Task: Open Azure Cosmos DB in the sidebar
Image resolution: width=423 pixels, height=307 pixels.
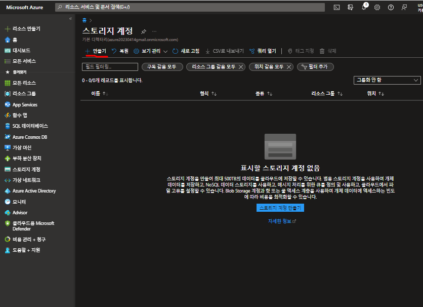Action: click(26, 137)
